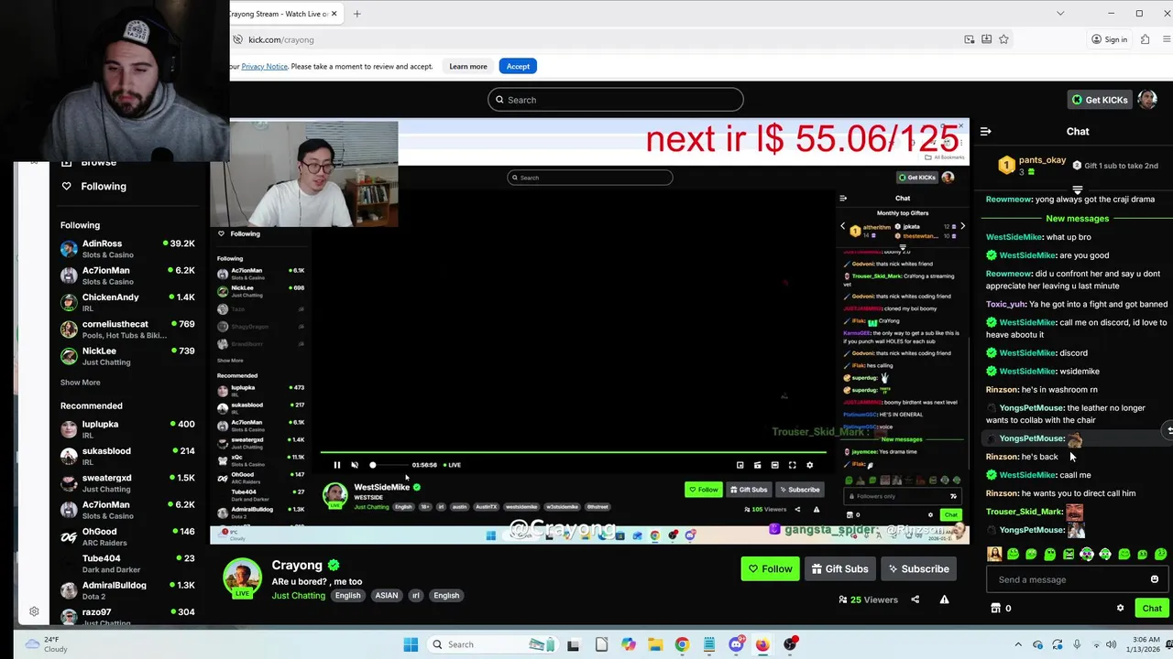Insert the Jesus portrait quick emote

(x=994, y=554)
